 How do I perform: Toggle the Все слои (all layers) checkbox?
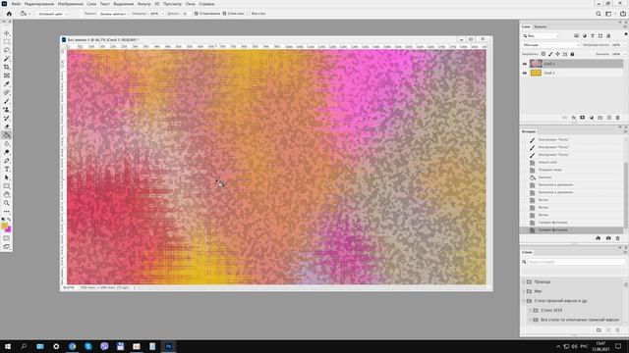(x=249, y=14)
